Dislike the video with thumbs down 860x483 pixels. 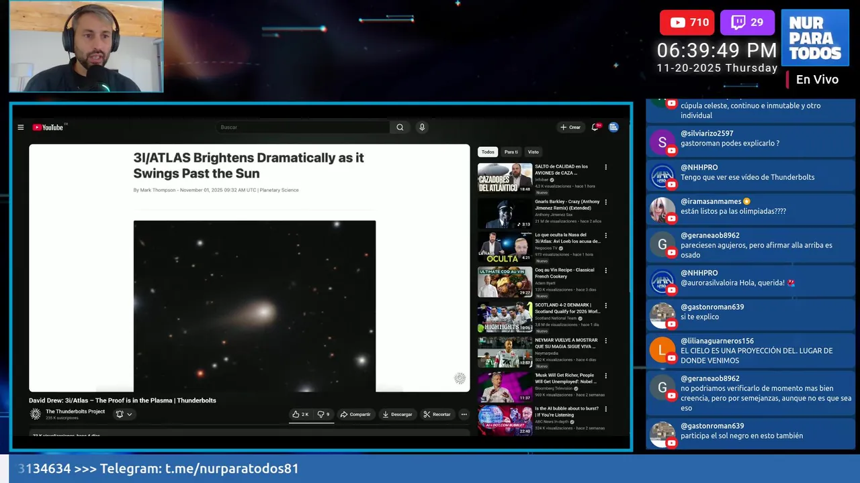tap(323, 415)
